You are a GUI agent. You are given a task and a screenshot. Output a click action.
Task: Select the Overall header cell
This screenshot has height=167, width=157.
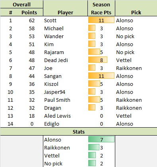[x=21, y=4]
